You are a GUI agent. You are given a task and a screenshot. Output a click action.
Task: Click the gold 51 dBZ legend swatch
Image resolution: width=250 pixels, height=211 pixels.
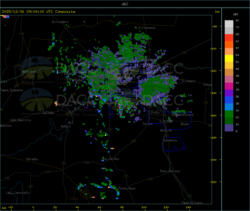click(229, 65)
